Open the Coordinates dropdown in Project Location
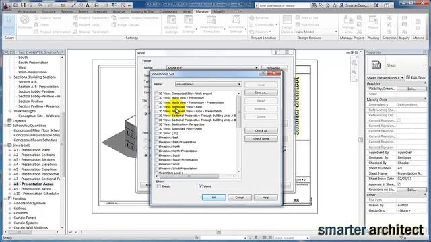431x242 pixels. tap(277, 25)
